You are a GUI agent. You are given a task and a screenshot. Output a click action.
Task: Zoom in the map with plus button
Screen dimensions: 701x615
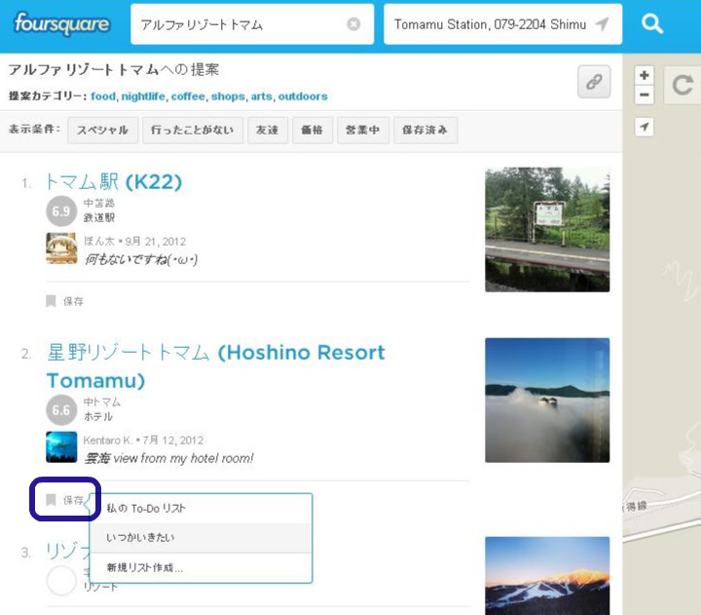[x=644, y=75]
